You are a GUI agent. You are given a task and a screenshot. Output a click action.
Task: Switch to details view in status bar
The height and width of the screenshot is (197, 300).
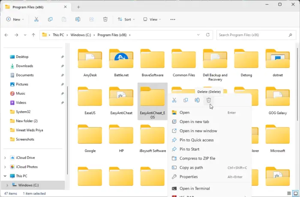(x=289, y=194)
